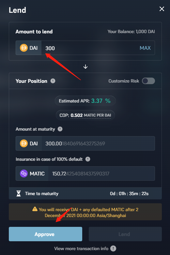170x255 pixels.
Task: Click the info icon after View more transaction info
Action: pyautogui.click(x=113, y=248)
